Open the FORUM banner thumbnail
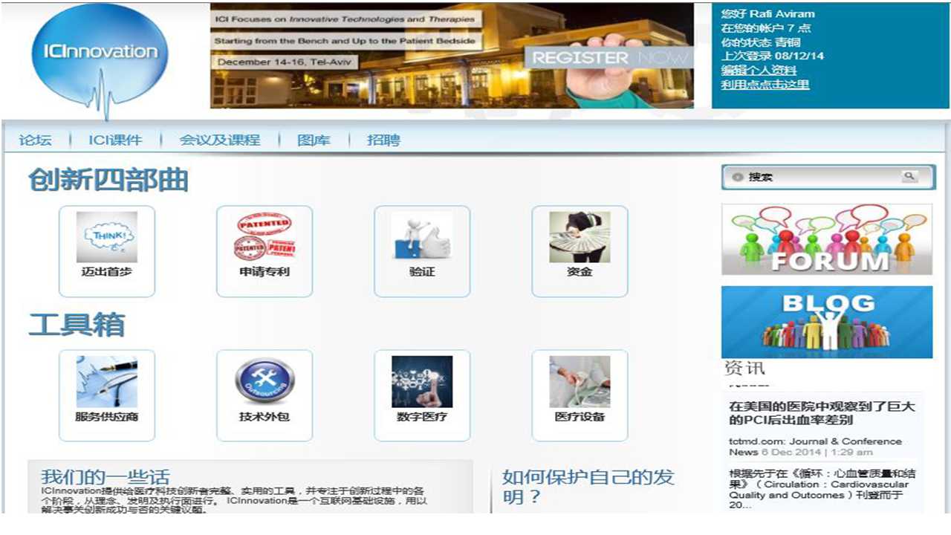This screenshot has width=951, height=535. [826, 239]
